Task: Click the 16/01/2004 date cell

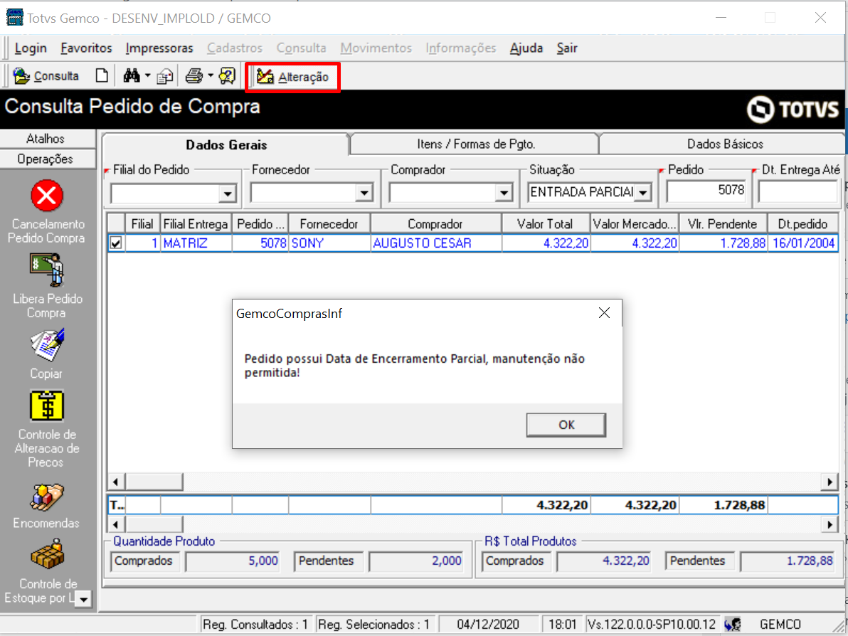Action: (x=804, y=243)
